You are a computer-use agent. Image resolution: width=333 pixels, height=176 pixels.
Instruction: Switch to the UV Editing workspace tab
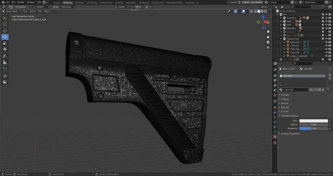coord(92,3)
